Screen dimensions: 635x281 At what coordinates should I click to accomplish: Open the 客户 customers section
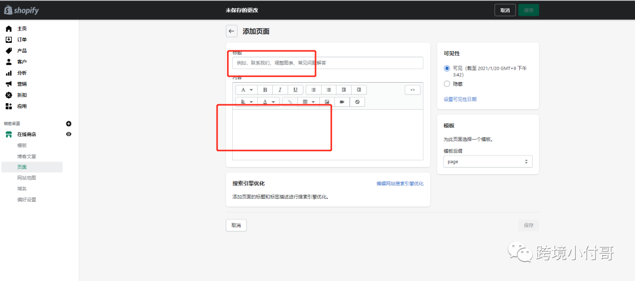(22, 62)
